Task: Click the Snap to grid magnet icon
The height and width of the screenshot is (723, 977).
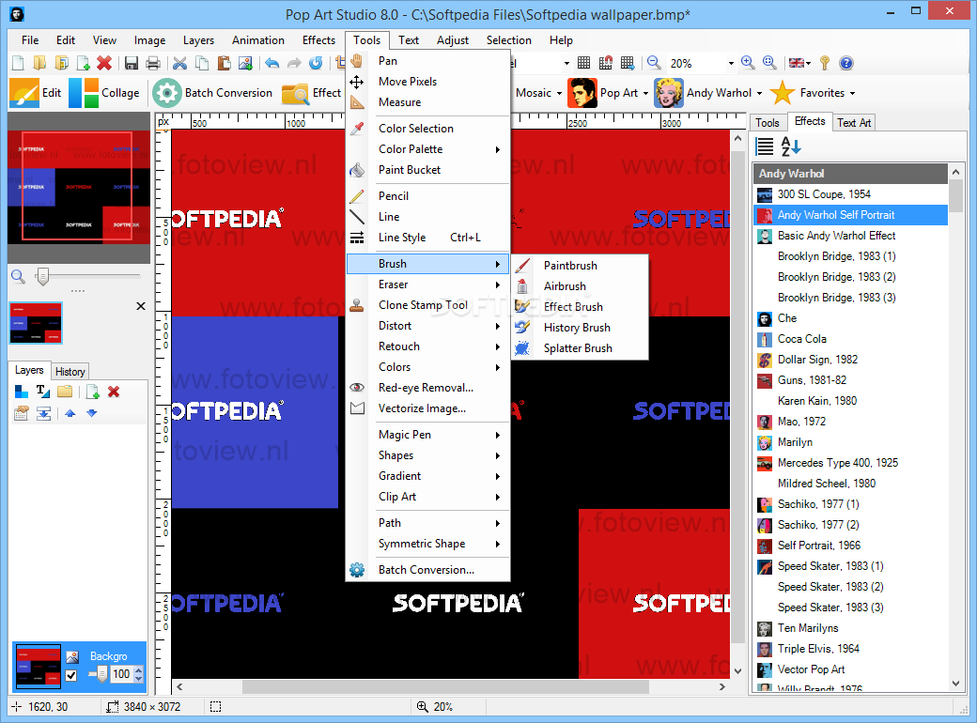Action: (606, 63)
